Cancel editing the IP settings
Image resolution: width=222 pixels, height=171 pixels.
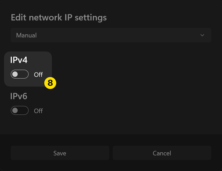(x=162, y=153)
